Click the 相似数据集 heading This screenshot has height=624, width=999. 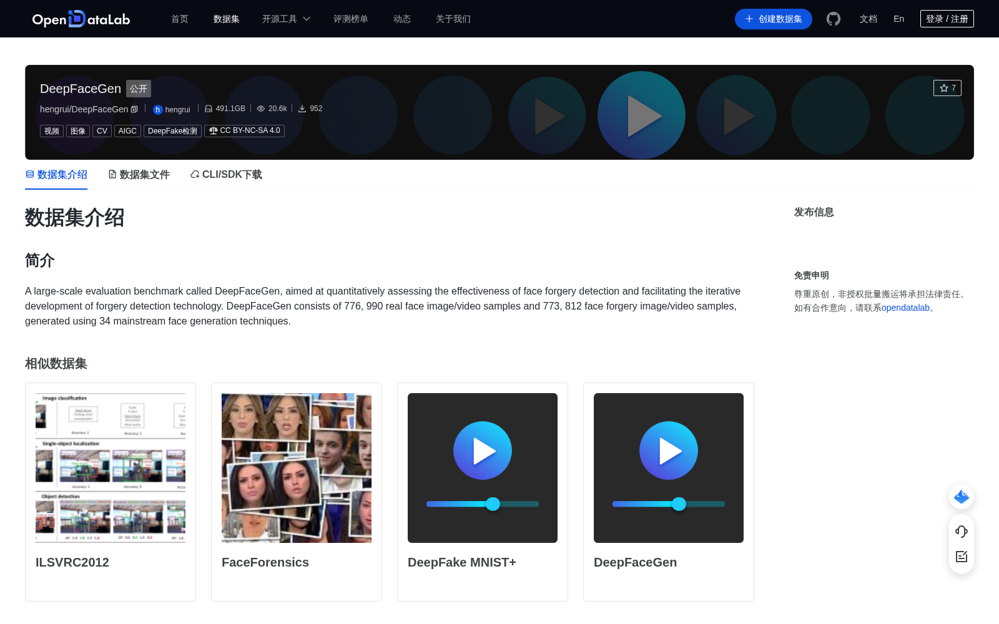[56, 363]
